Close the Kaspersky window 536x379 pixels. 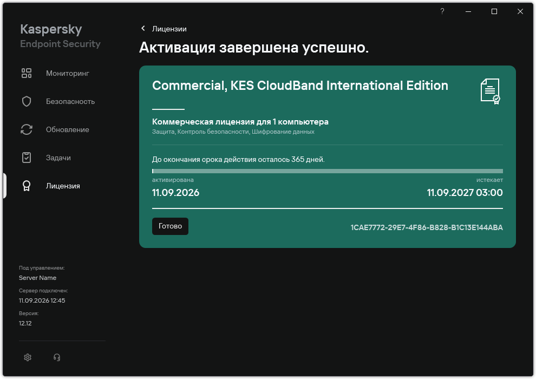point(520,11)
